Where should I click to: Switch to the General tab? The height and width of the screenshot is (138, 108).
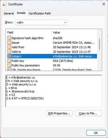9,13
